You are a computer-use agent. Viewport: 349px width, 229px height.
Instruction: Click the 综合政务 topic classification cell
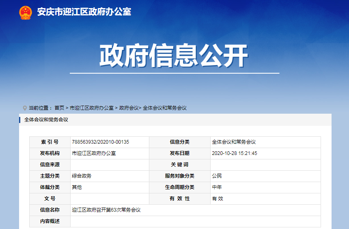110,176
